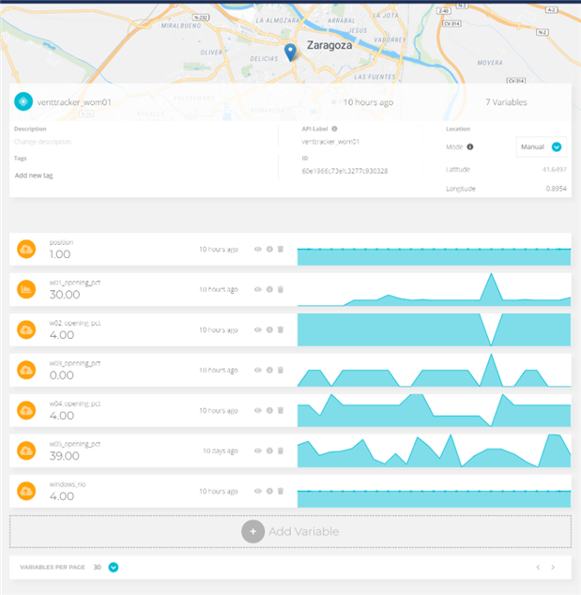581x595 pixels.
Task: Open the windows_no variable name
Action: point(68,484)
